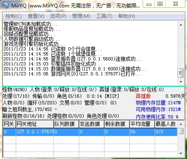This screenshot has width=187, height=159.
Task: Click the MirYQ app icon in title bar
Action: [5, 5]
